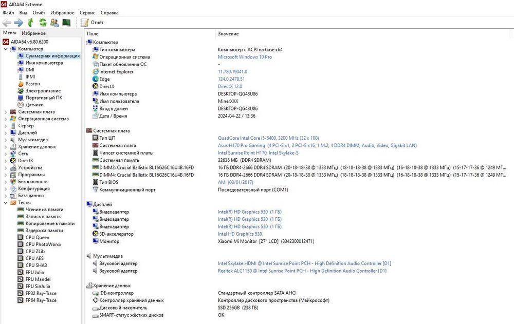Open the QuadCore Intel Core i5-6400 link
Image resolution: width=514 pixels, height=324 pixels.
(x=268, y=138)
